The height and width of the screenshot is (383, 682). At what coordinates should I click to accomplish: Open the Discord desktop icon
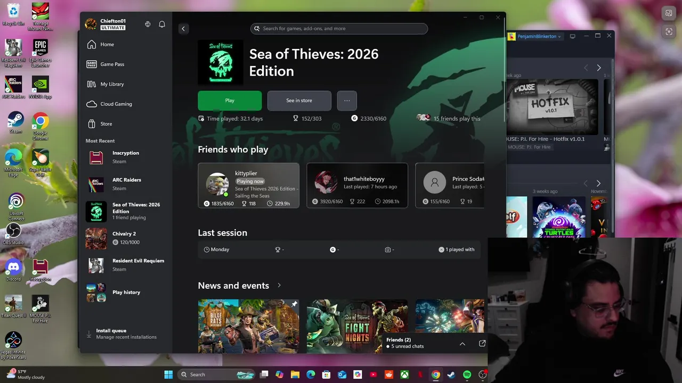pyautogui.click(x=13, y=270)
